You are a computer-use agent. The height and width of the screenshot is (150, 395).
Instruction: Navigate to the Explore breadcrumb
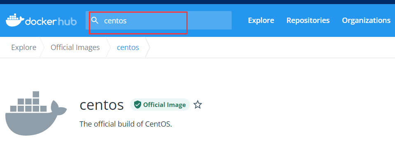24,48
